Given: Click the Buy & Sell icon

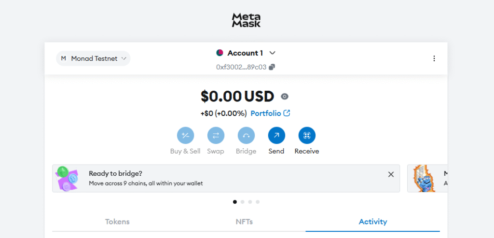Looking at the screenshot, I should tap(186, 136).
